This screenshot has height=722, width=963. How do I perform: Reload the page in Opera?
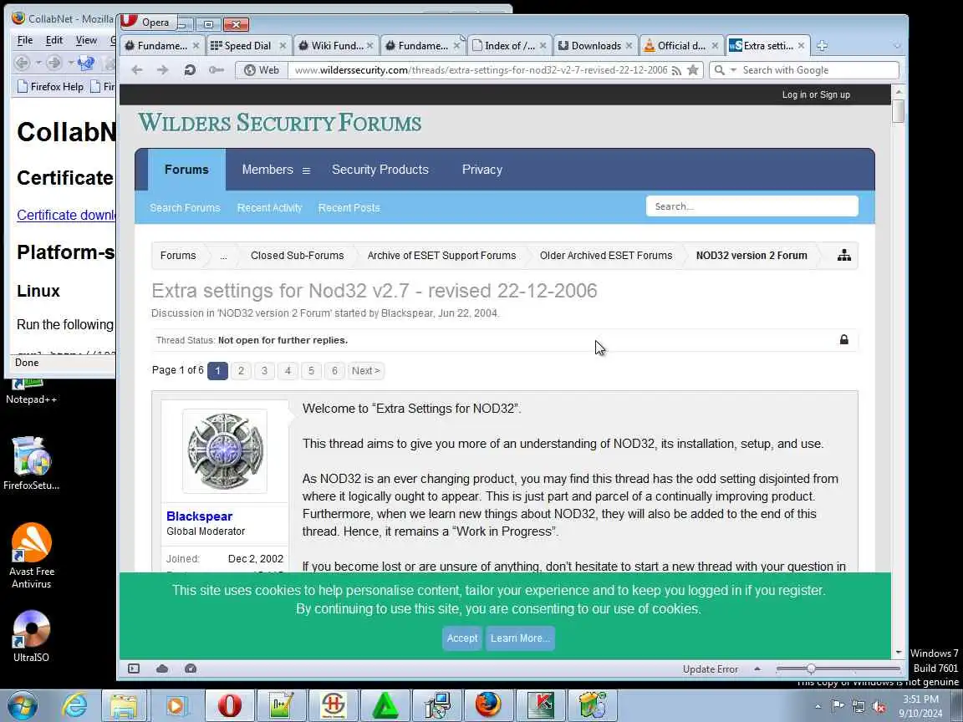pos(189,70)
